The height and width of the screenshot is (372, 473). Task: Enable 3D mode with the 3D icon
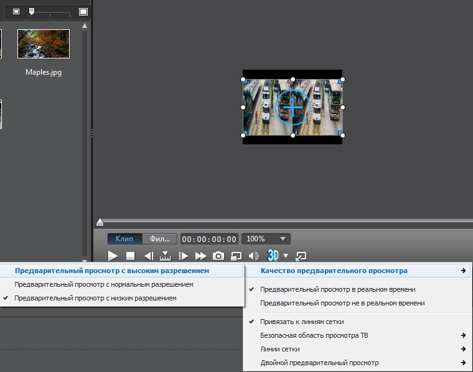coord(273,255)
